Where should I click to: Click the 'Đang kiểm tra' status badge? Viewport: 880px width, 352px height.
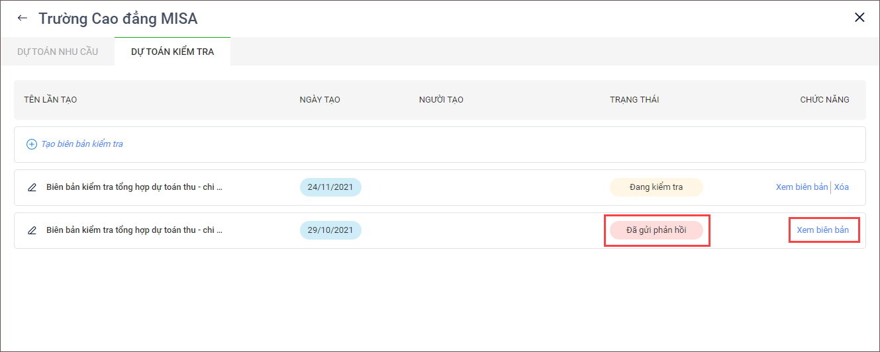coord(656,187)
